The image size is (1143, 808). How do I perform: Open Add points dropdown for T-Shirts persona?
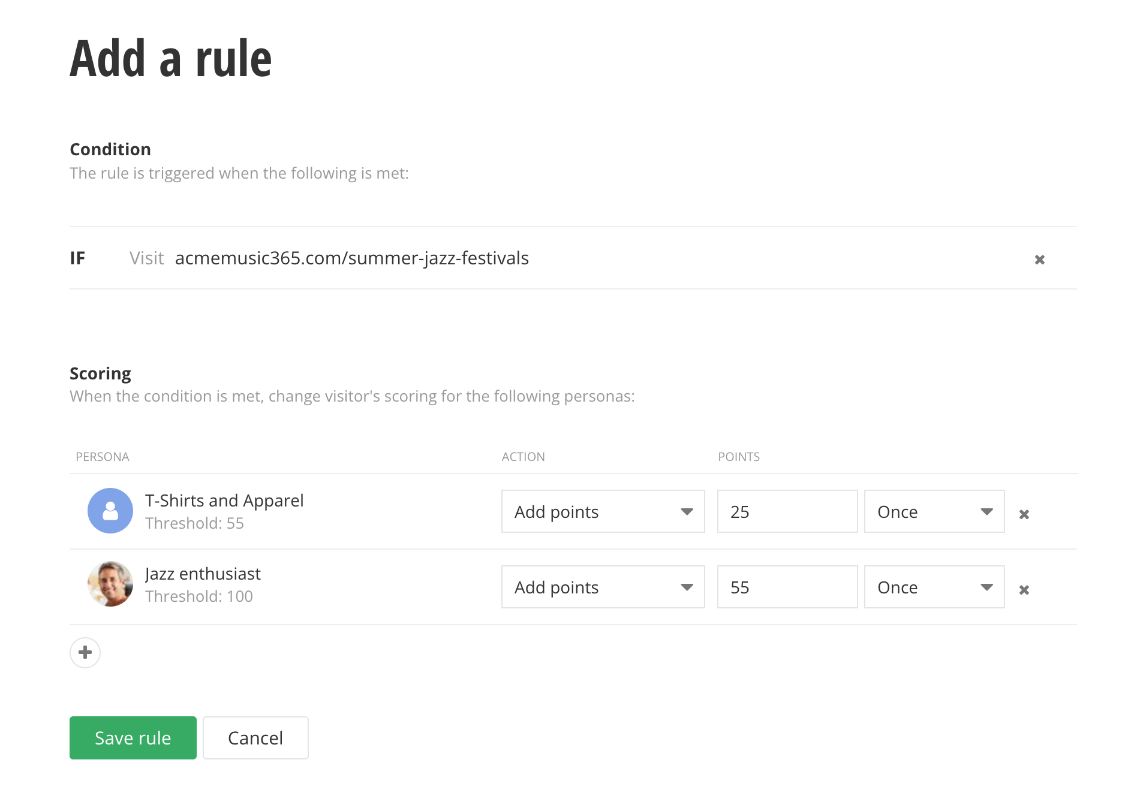(603, 511)
